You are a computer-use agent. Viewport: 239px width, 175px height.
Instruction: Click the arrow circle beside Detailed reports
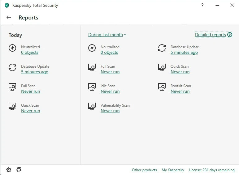coord(230,35)
